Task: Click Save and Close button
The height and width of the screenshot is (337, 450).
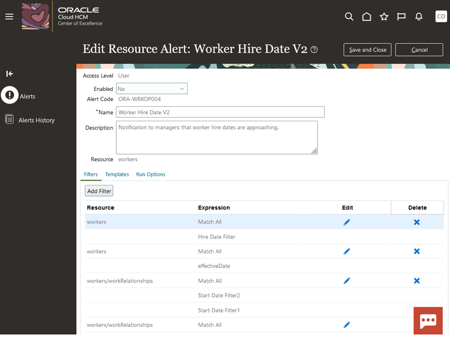Action: coord(368,50)
